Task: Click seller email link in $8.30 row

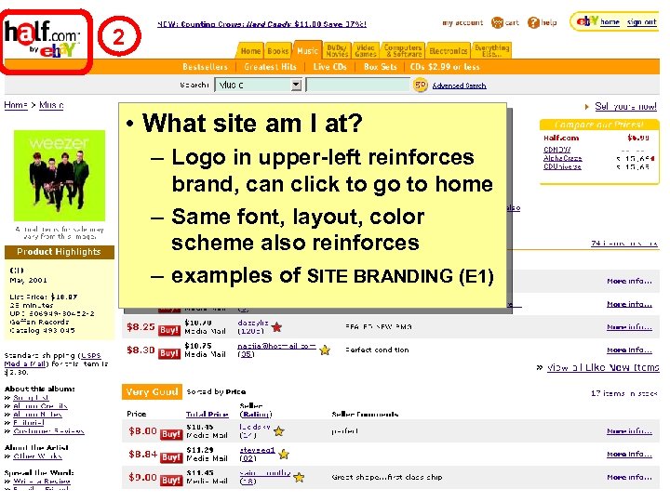Action: 277,346
